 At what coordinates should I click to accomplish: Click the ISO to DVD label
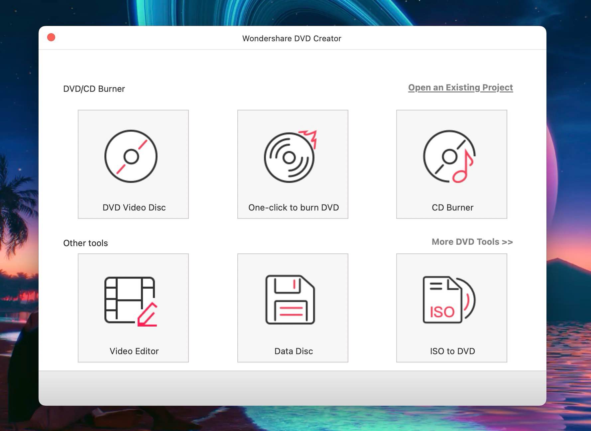452,351
